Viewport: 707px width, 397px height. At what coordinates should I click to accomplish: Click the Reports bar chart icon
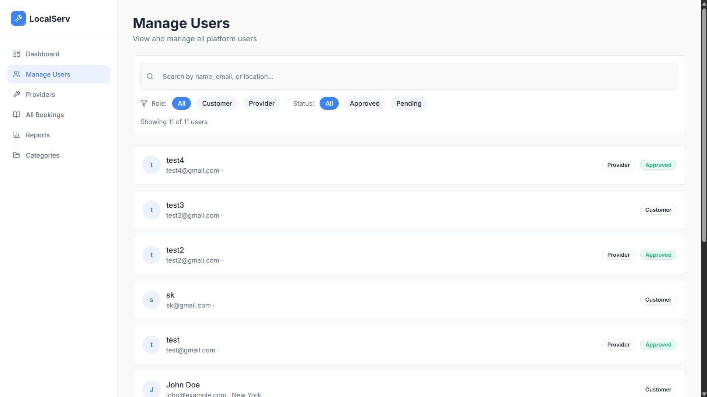(17, 135)
